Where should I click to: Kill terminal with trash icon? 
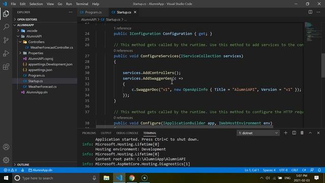(x=302, y=133)
